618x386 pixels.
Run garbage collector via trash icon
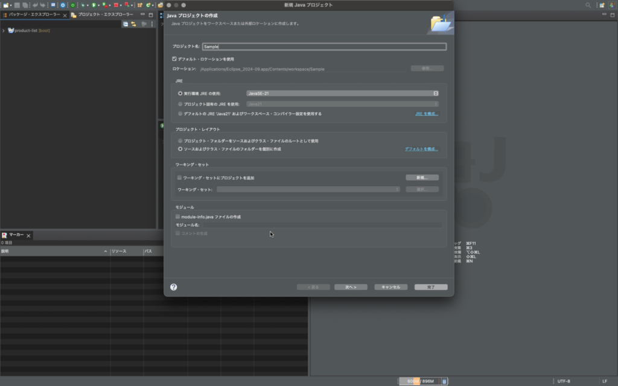(x=445, y=381)
